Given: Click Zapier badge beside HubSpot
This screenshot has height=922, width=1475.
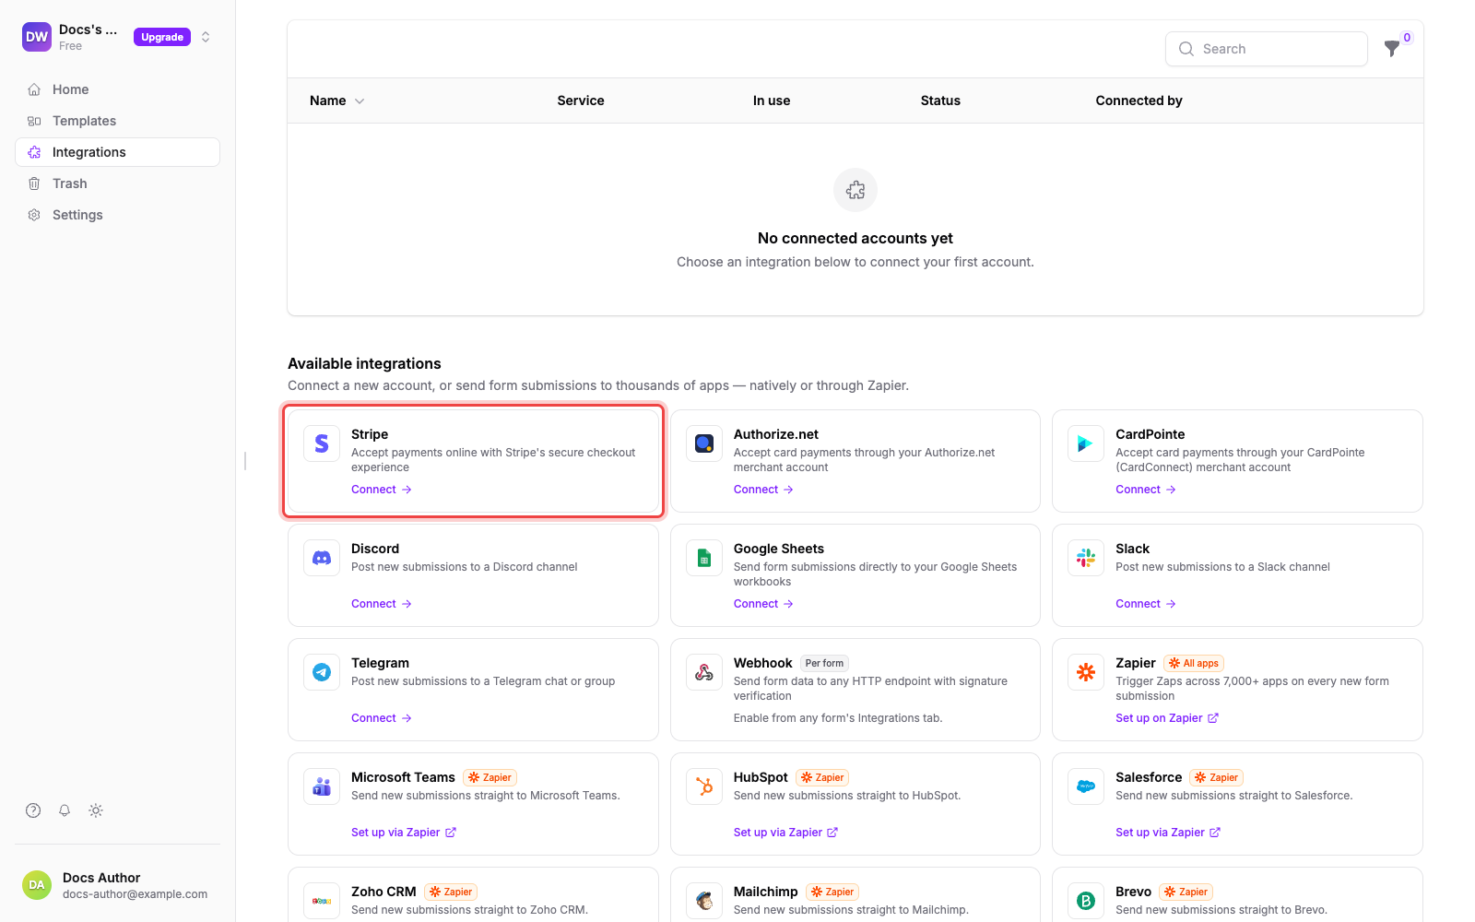Looking at the screenshot, I should [x=822, y=777].
